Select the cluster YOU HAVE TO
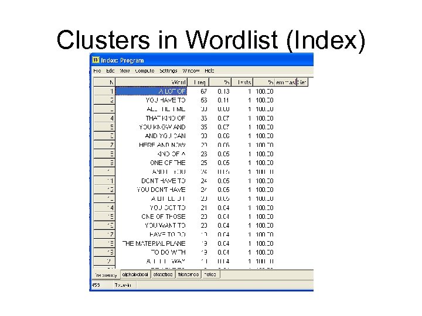 165,100
